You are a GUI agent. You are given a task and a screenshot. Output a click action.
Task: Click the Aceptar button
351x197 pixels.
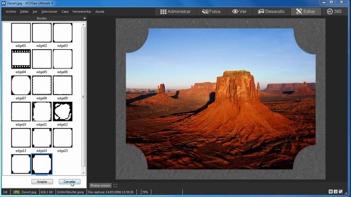pos(42,182)
